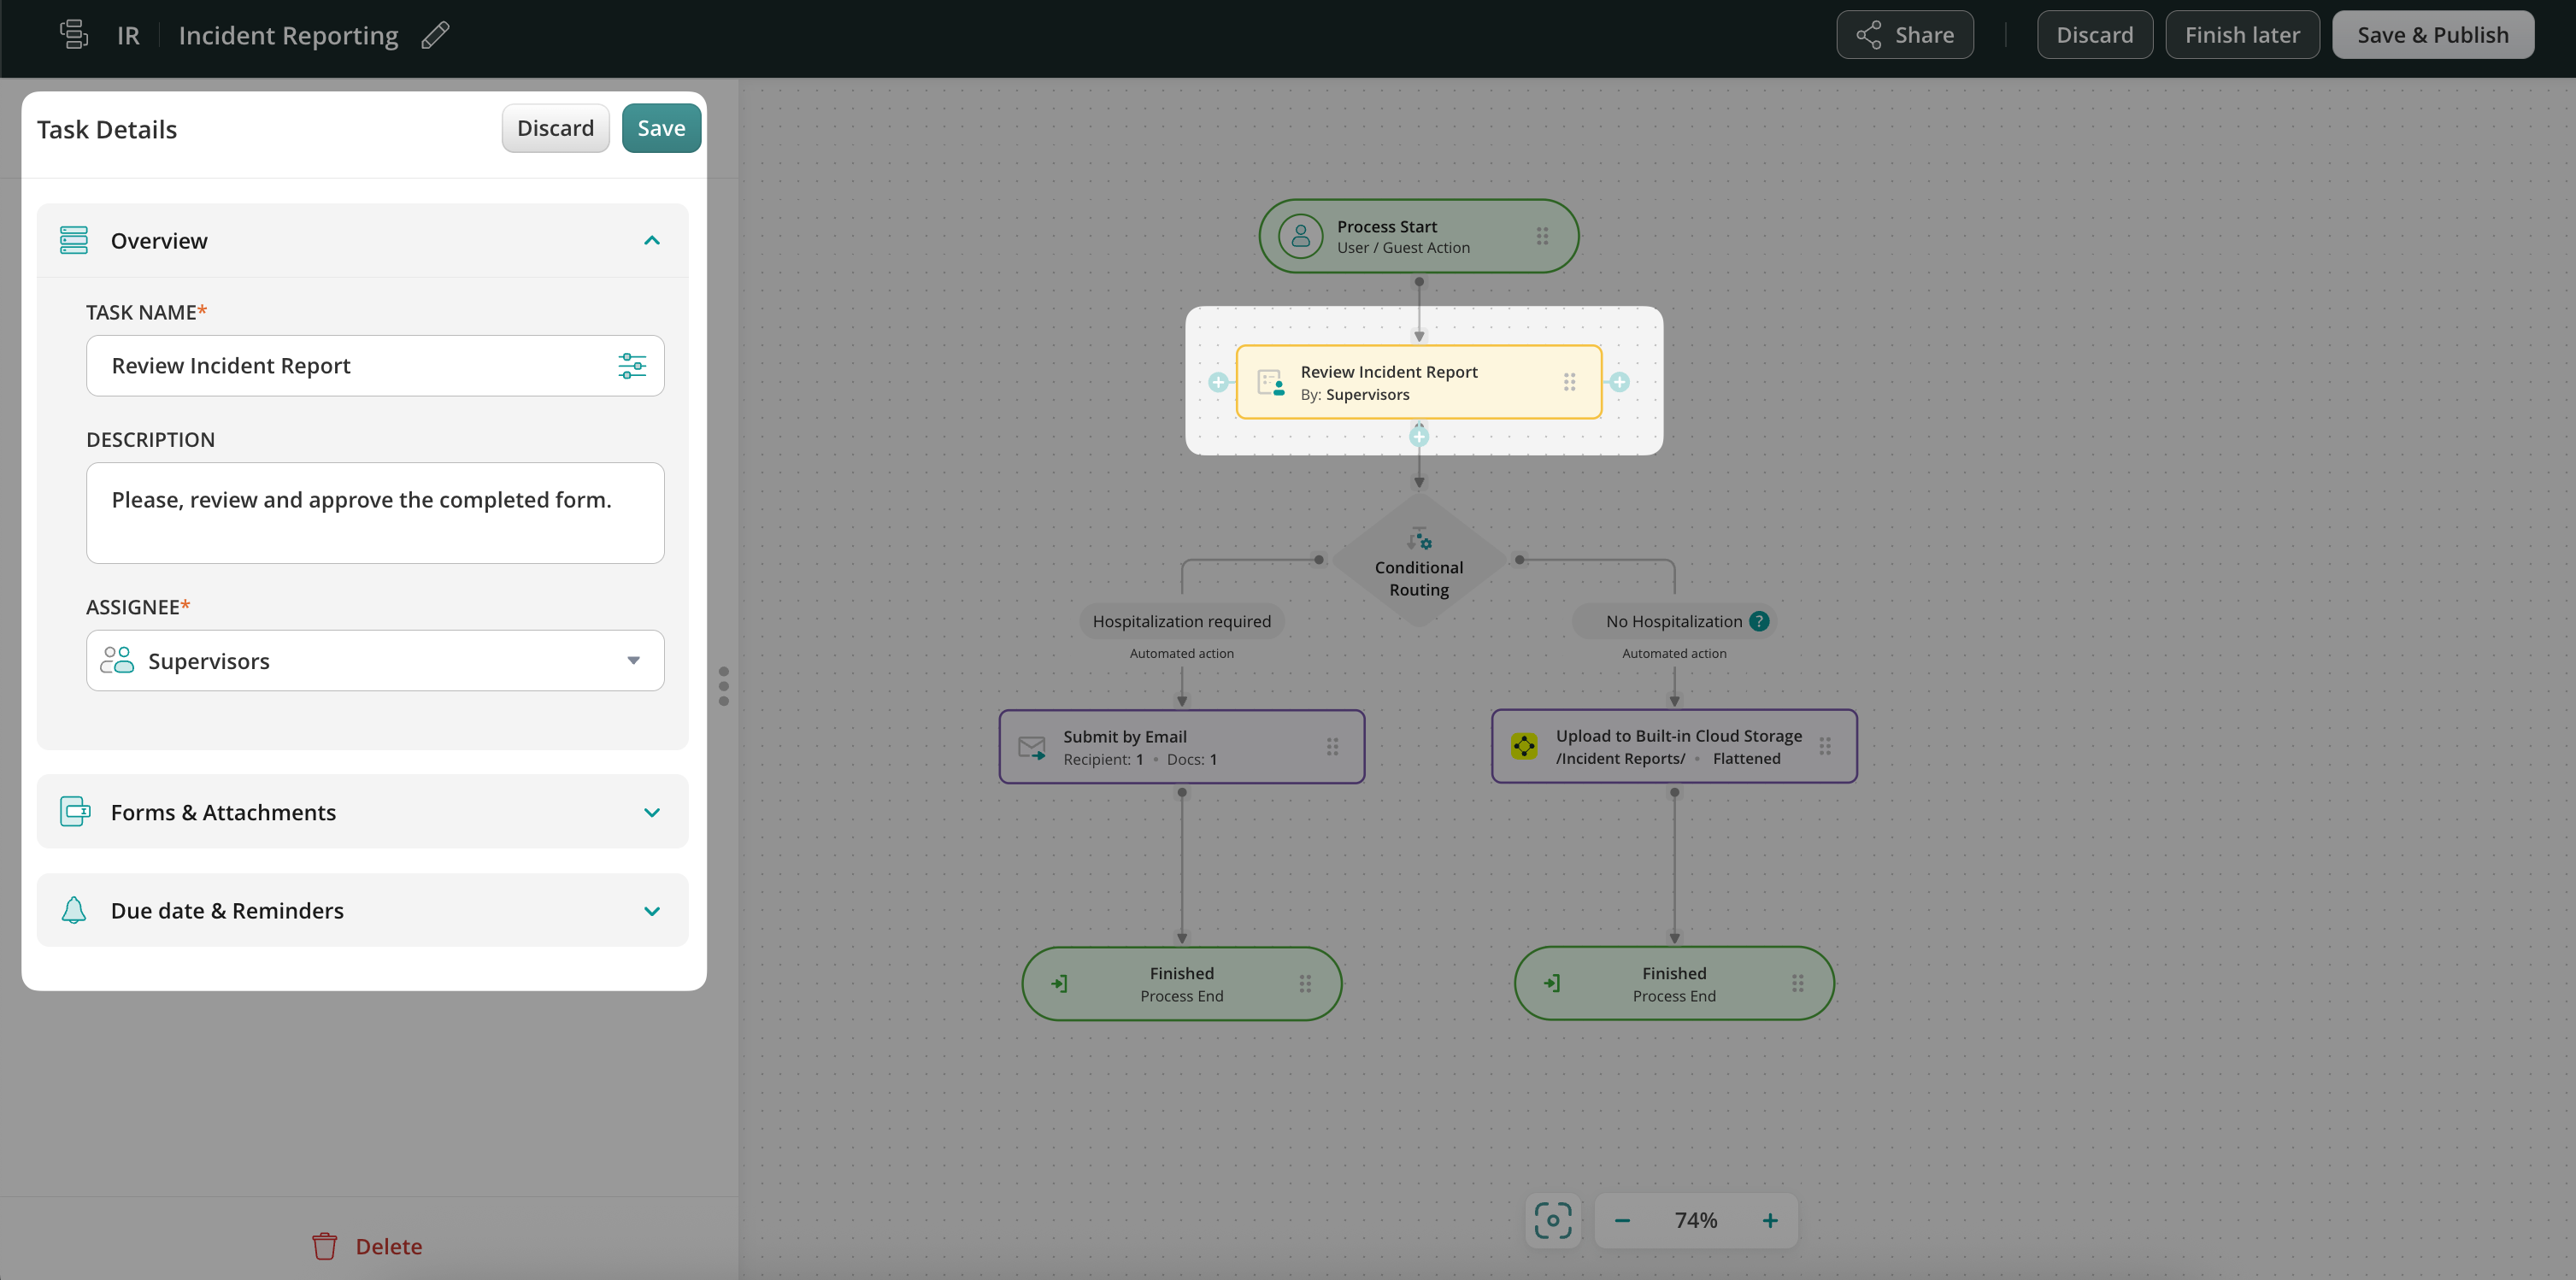Click the help icon beside No Hospitalization
The width and height of the screenshot is (2576, 1280).
click(1759, 621)
